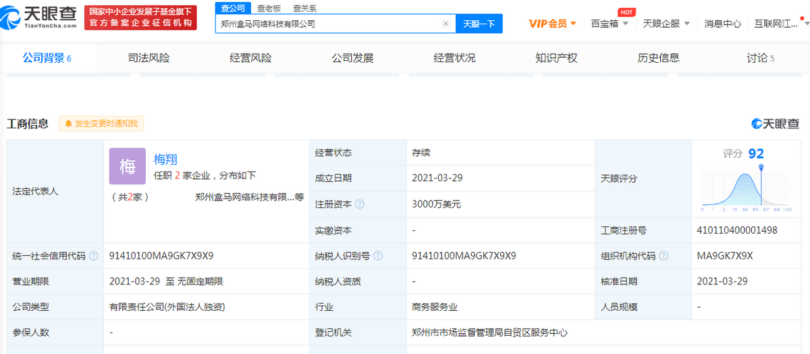Click the help icon next to 纳税人识别号

(378, 256)
